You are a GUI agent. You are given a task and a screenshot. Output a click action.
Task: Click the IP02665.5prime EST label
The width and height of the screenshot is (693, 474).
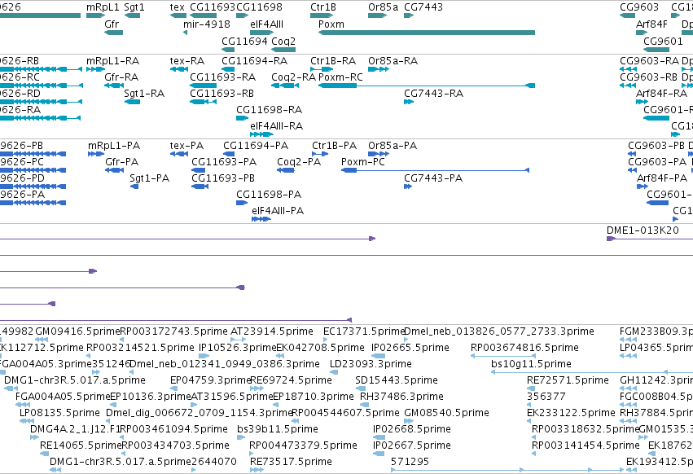tap(410, 348)
